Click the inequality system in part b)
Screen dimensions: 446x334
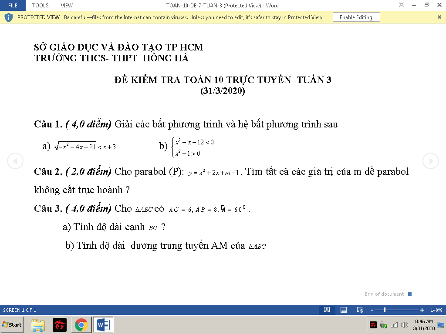[x=193, y=147]
